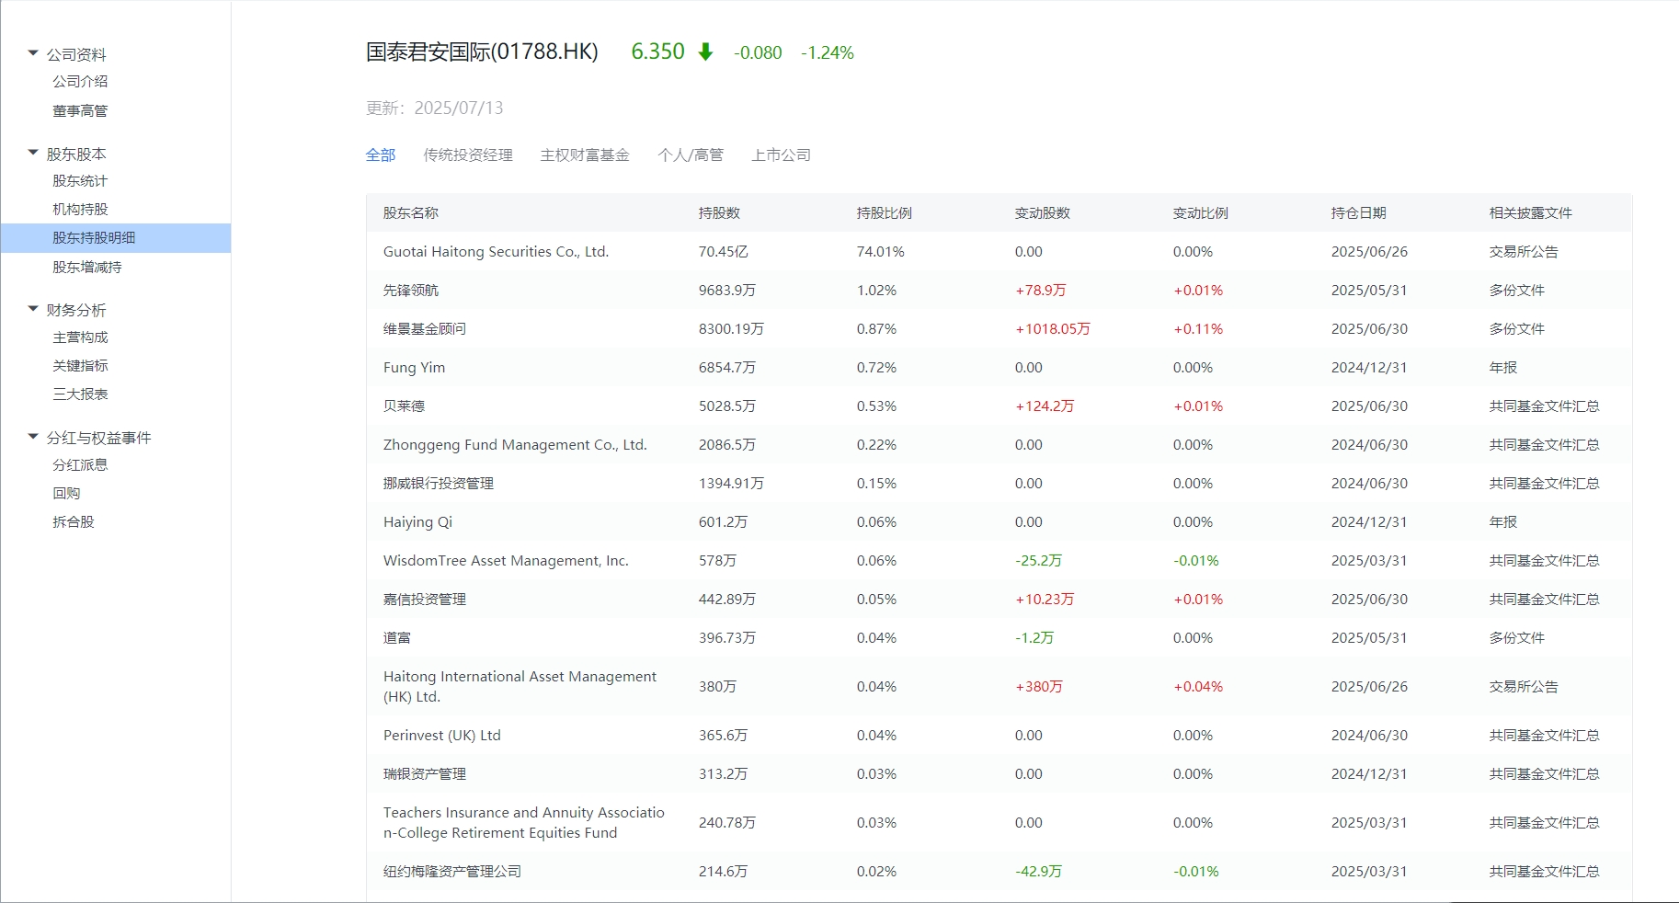Switch to the 上市公司 tab
This screenshot has height=903, width=1679.
point(781,155)
